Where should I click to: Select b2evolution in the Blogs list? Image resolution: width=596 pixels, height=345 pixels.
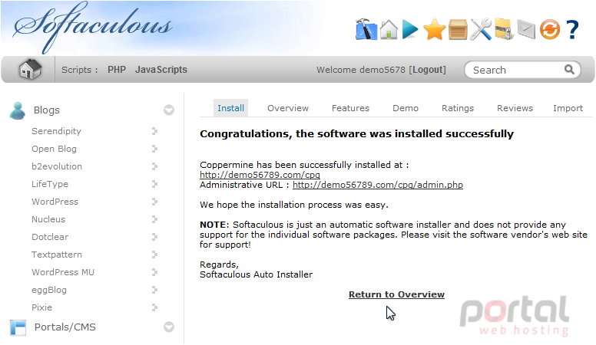tap(57, 166)
